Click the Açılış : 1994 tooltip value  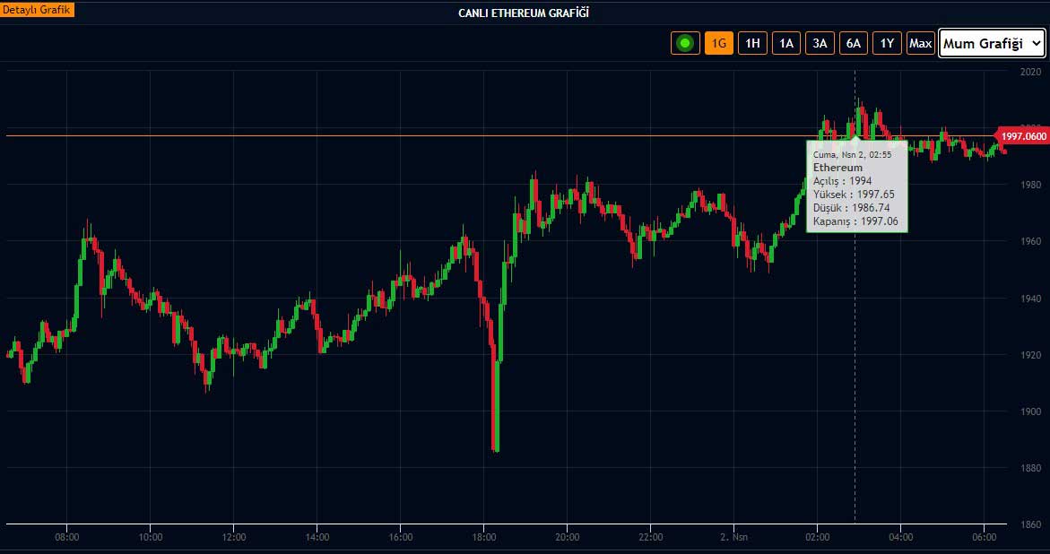pos(842,181)
